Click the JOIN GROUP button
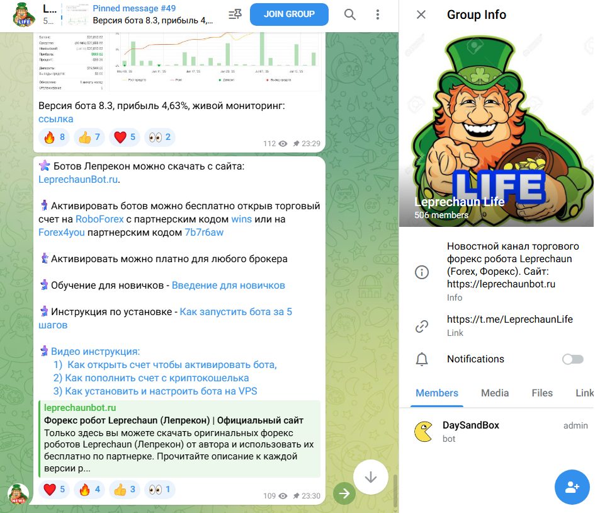The image size is (600, 513). coord(289,14)
